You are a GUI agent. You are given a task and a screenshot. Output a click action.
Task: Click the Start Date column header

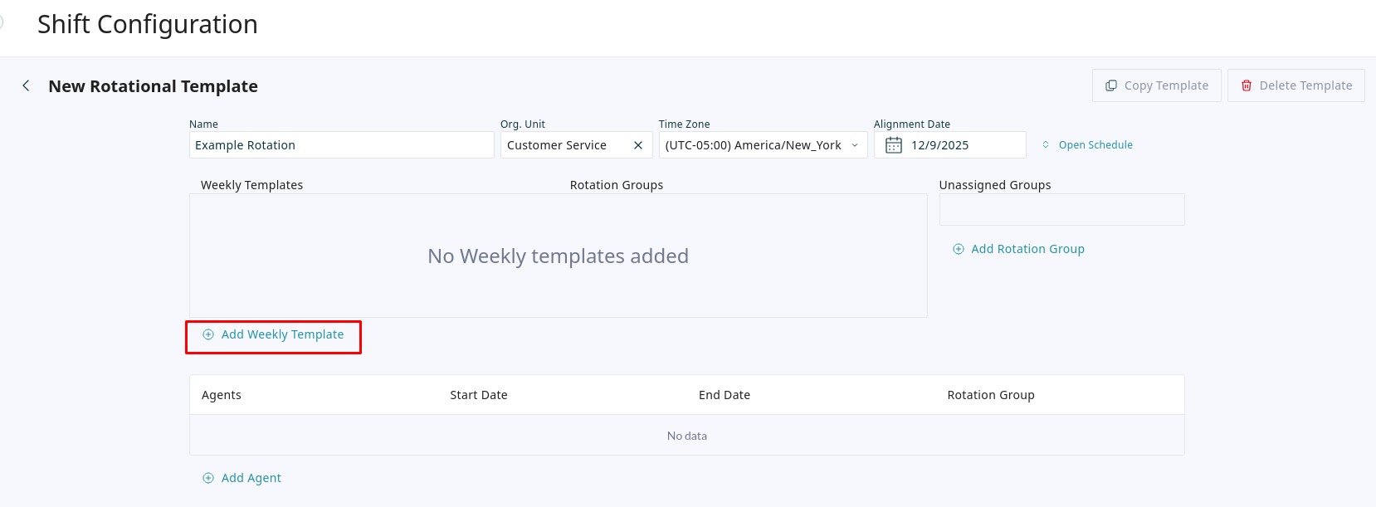pyautogui.click(x=478, y=395)
